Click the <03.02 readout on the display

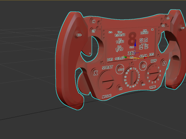click(x=120, y=58)
